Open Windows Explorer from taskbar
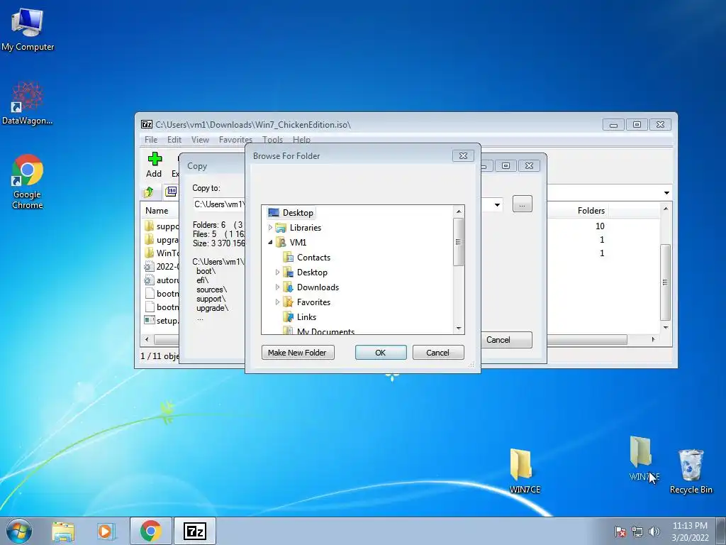The height and width of the screenshot is (545, 726). coord(63,531)
